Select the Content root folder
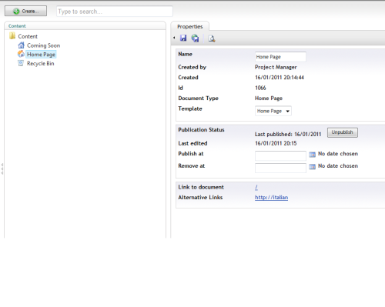 pyautogui.click(x=28, y=36)
